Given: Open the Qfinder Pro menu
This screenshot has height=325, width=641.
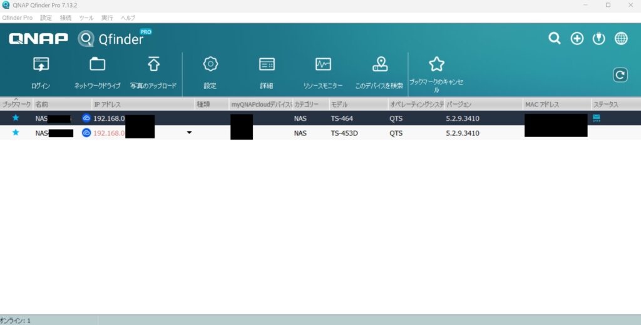Looking at the screenshot, I should (x=17, y=18).
